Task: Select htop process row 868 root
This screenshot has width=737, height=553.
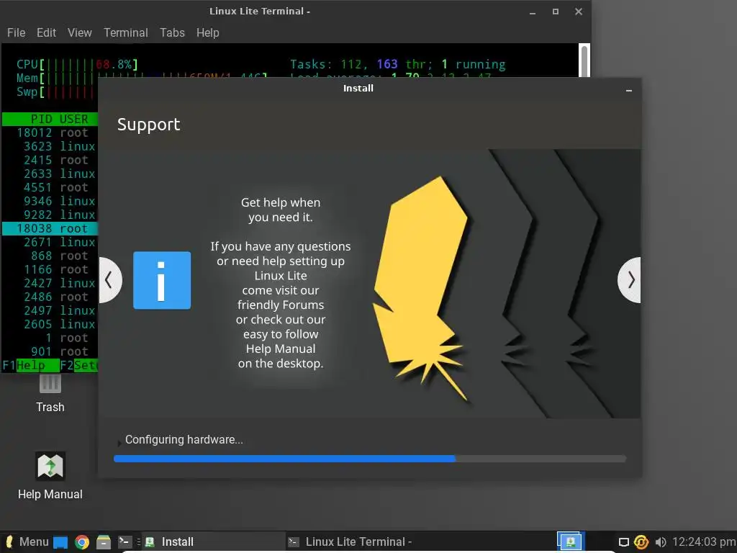Action: tap(50, 256)
